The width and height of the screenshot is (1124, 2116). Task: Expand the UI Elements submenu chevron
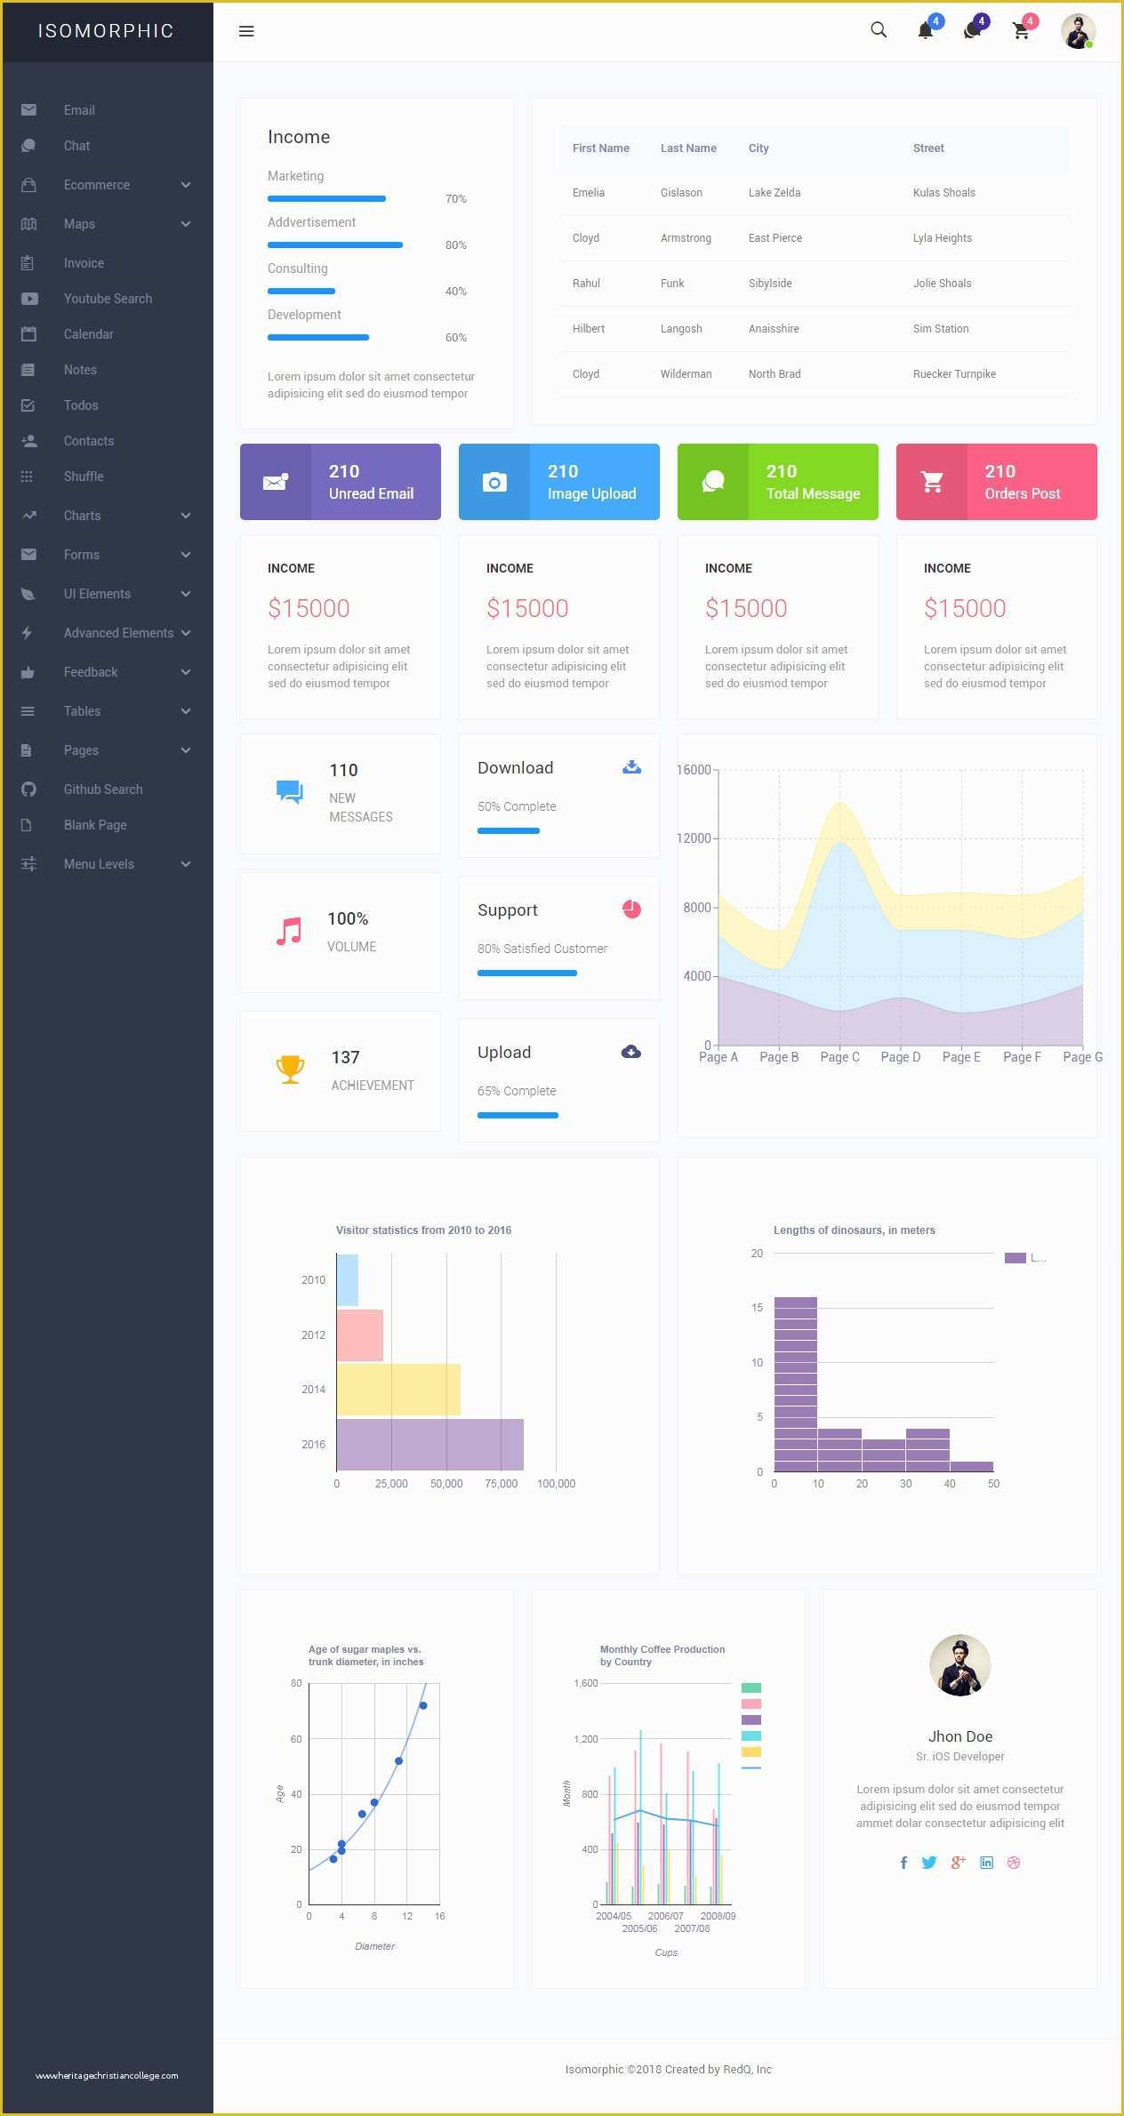coord(186,594)
